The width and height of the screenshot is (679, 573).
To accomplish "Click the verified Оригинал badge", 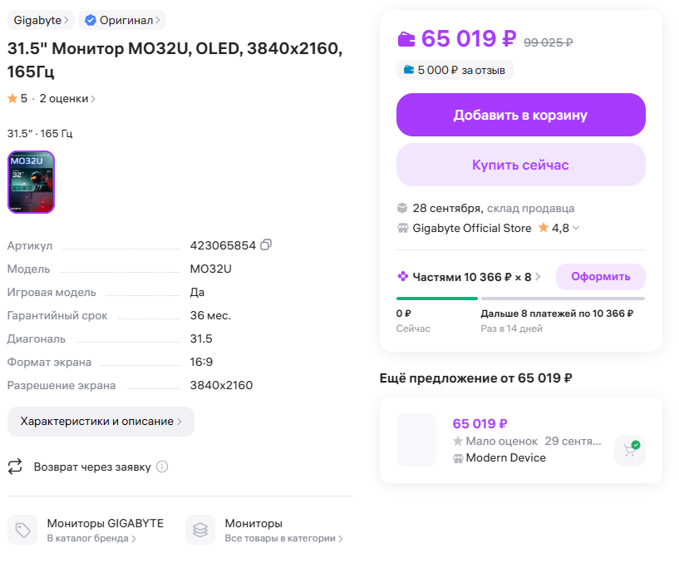I will click(122, 20).
